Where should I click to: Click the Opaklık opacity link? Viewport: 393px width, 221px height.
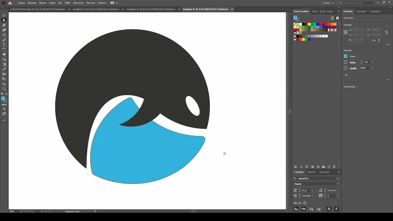coord(353,68)
